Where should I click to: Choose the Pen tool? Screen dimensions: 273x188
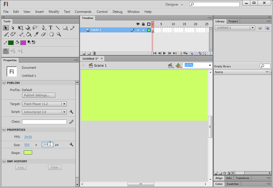[x=43, y=28]
